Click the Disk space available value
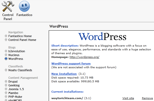The height and width of the screenshot is (101, 154). (x=90, y=82)
